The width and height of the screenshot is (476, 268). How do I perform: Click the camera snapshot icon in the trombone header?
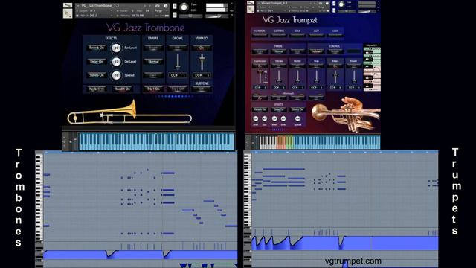tap(157, 6)
